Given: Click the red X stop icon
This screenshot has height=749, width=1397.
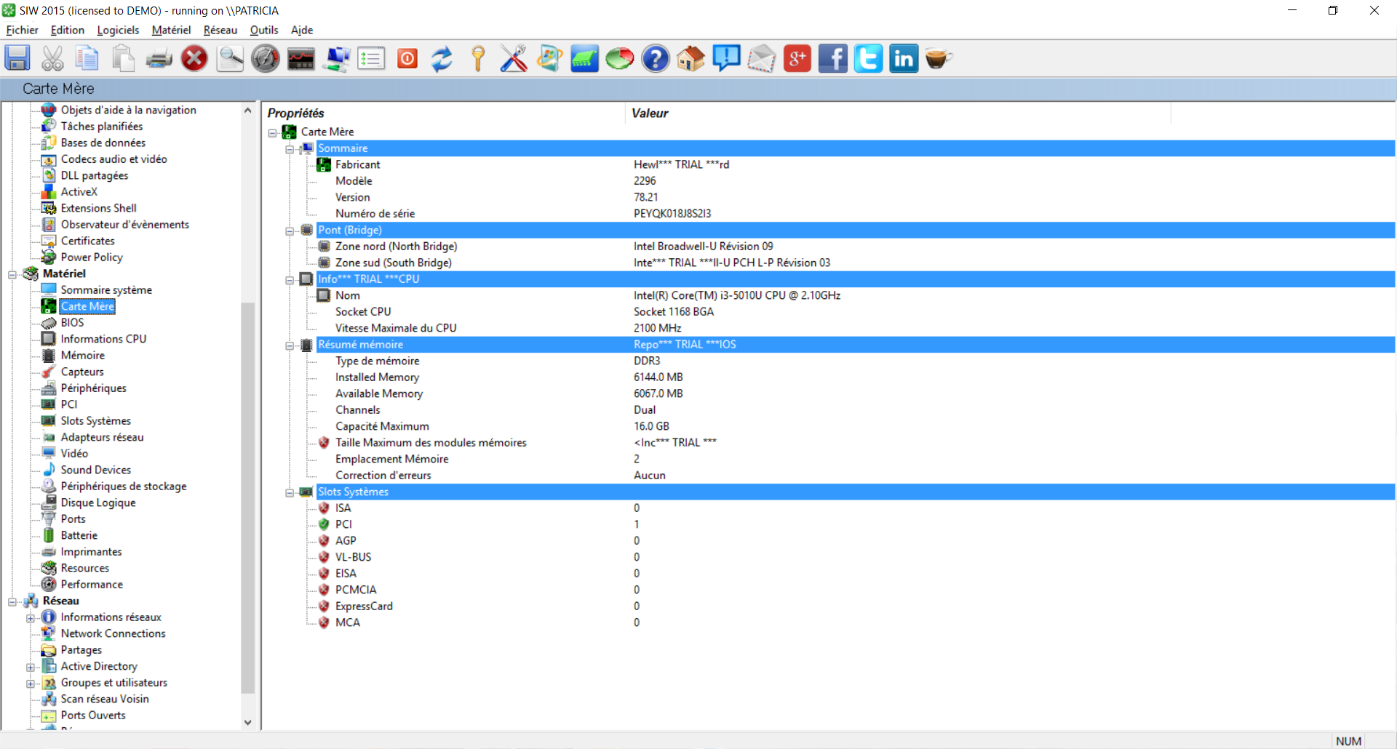Looking at the screenshot, I should coord(194,58).
